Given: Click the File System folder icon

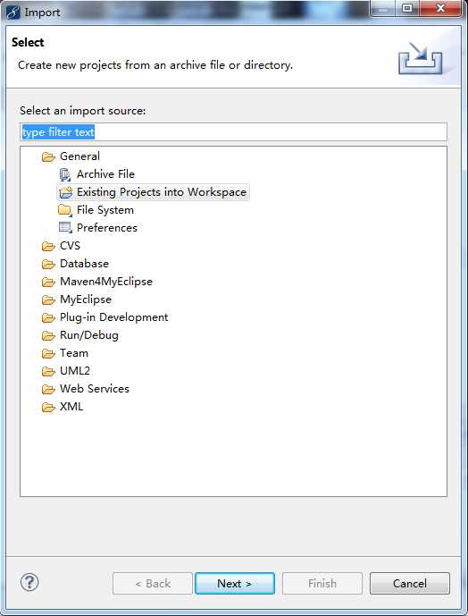Looking at the screenshot, I should pyautogui.click(x=65, y=210).
